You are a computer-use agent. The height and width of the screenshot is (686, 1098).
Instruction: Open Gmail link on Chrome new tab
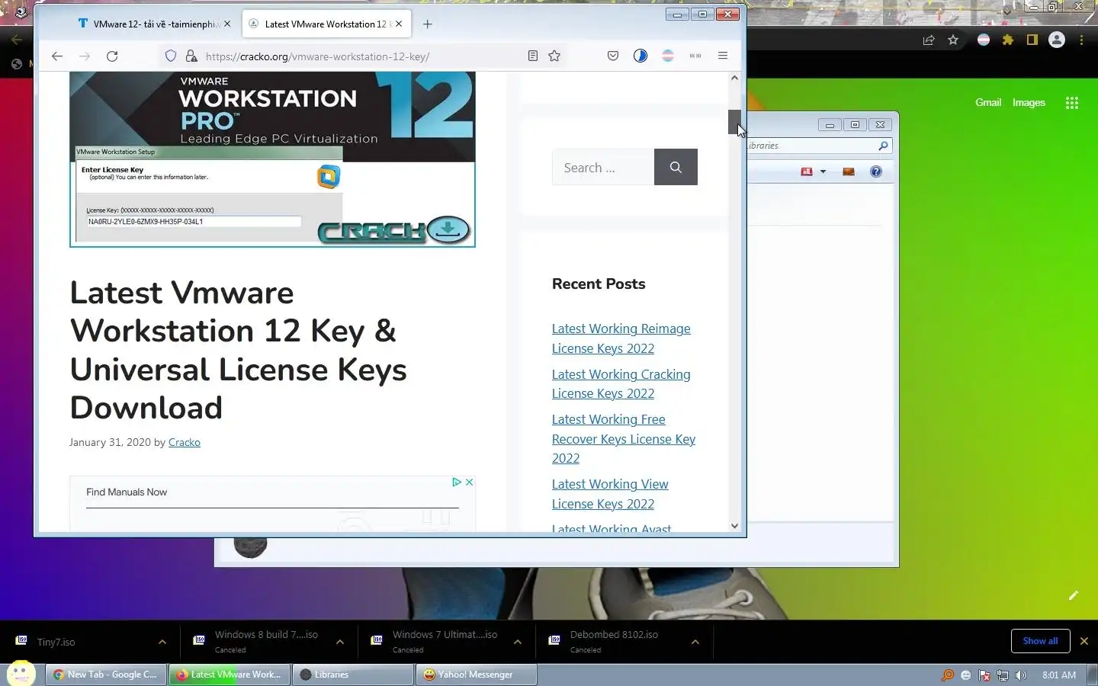point(988,102)
